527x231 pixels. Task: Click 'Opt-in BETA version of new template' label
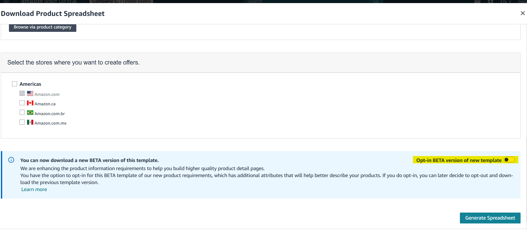(x=459, y=160)
